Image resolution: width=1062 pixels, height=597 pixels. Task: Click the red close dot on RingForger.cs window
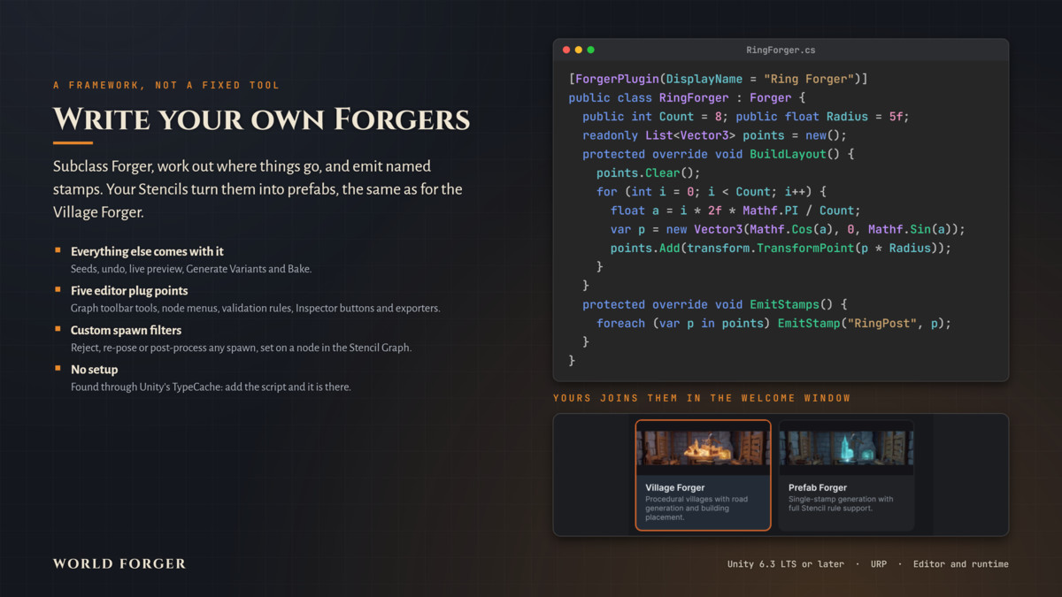coord(566,50)
